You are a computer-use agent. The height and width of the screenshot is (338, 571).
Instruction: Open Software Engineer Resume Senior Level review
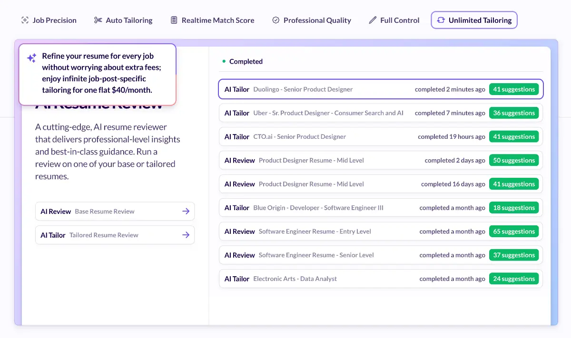(316, 255)
